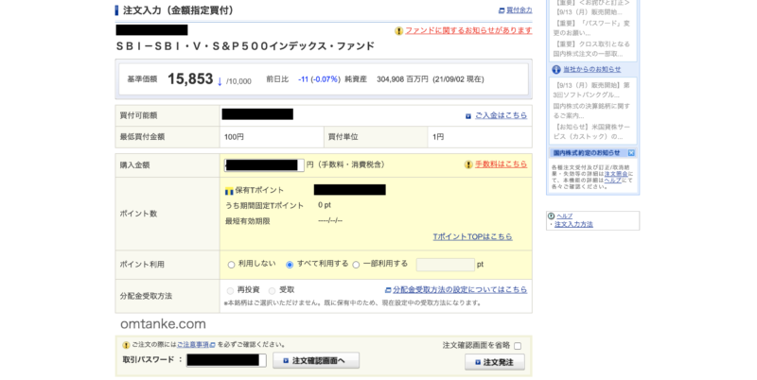Select すべて利用する point radio button
Image resolution: width=757 pixels, height=380 pixels.
click(290, 265)
